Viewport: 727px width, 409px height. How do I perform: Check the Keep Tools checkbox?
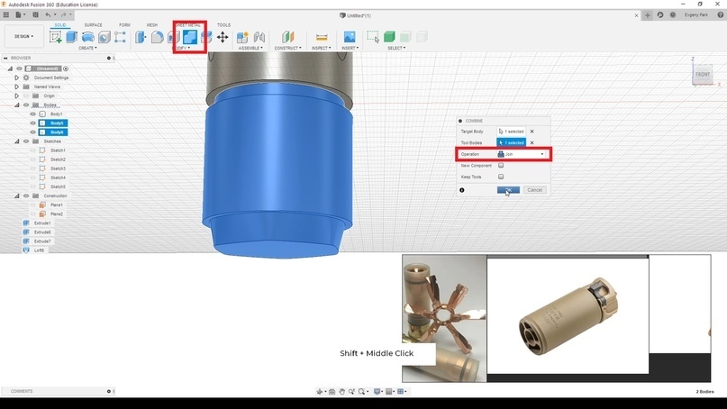501,177
